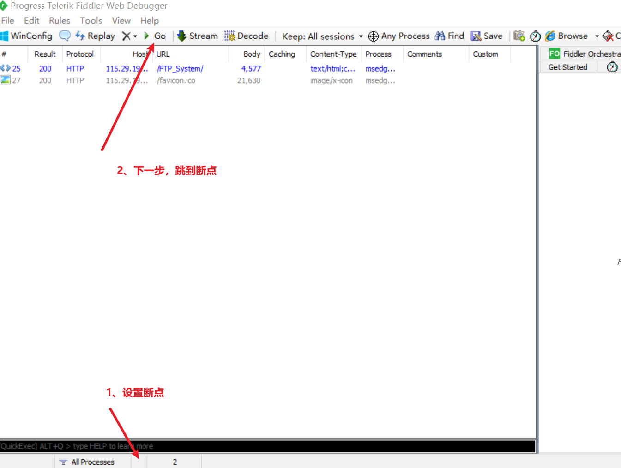Click the QuickExec command input box
621x468 pixels.
click(268, 446)
